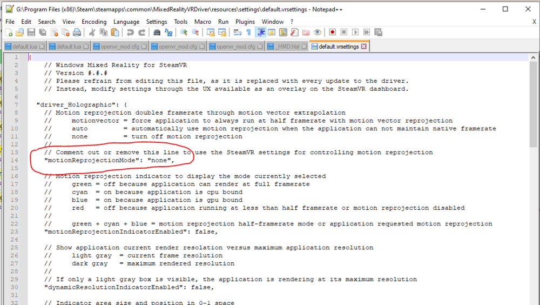Image resolution: width=540 pixels, height=305 pixels.
Task: Click the Open file folder icon
Action: pyautogui.click(x=20, y=32)
